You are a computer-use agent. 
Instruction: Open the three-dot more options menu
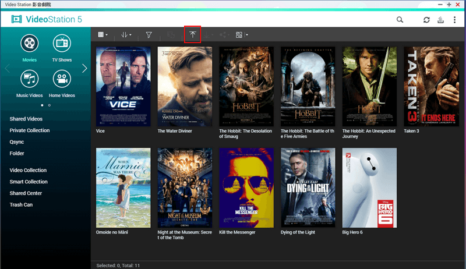454,20
